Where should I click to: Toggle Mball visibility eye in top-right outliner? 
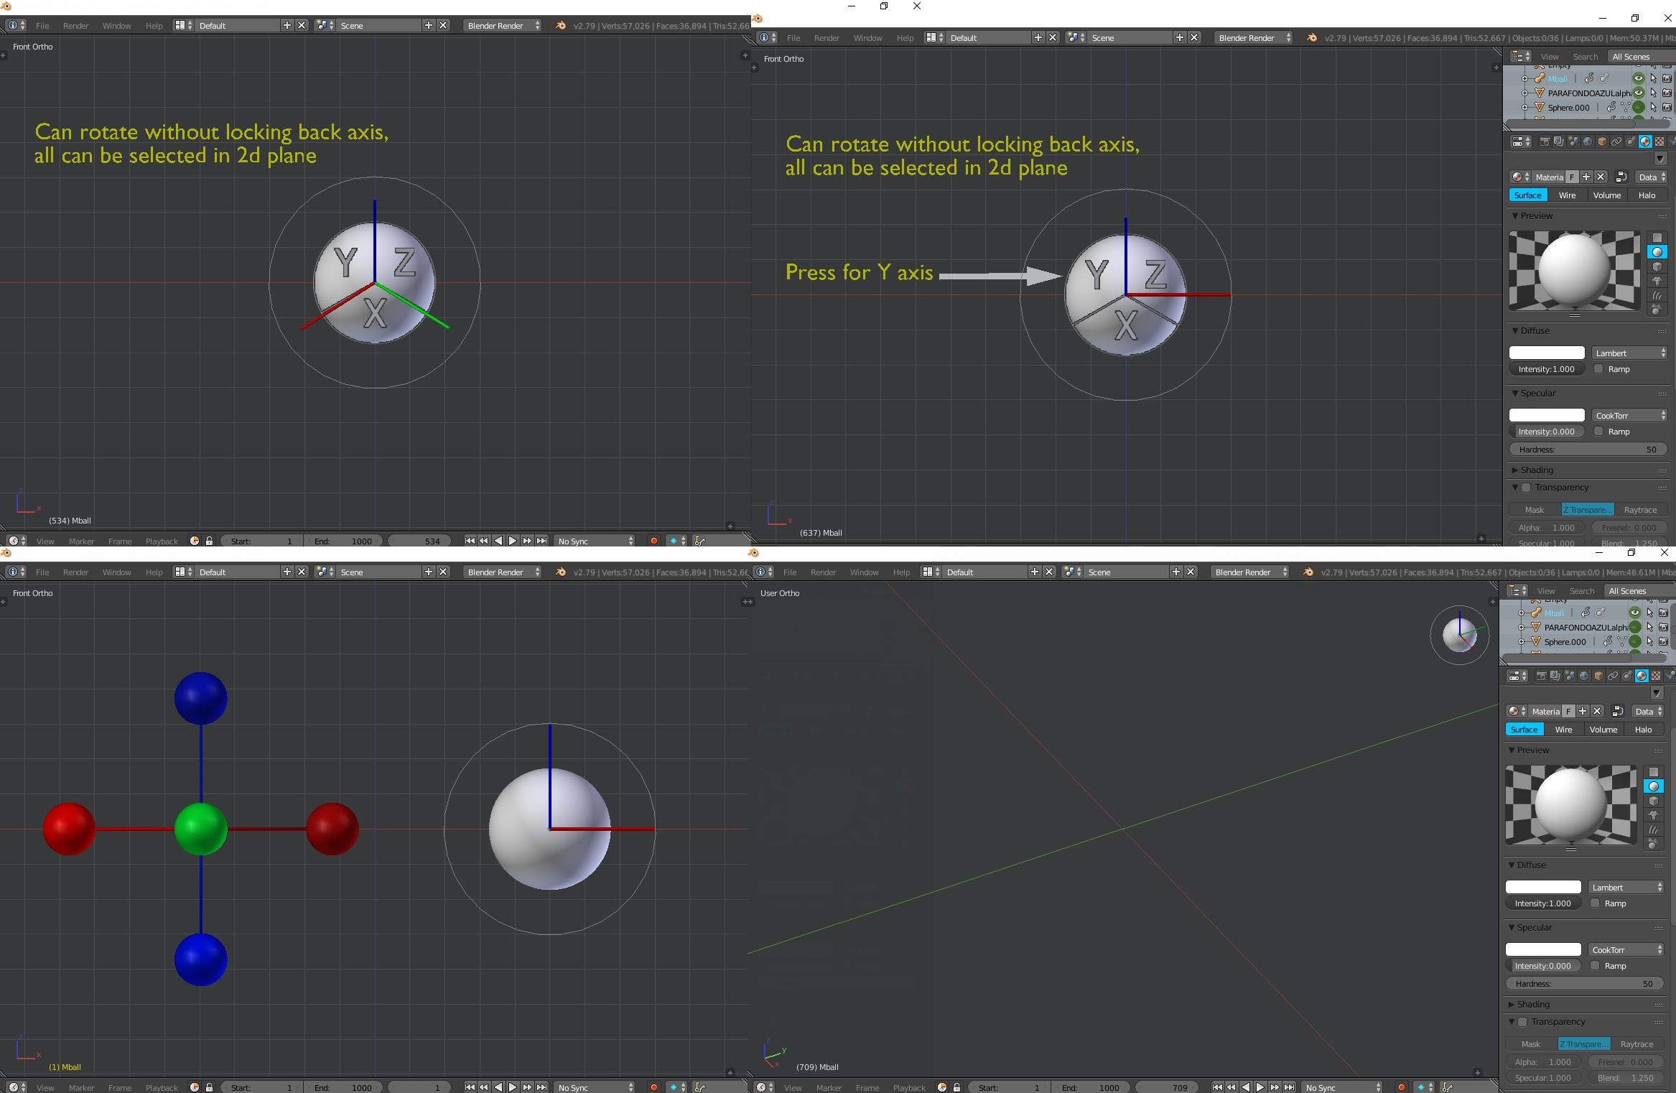click(x=1639, y=78)
